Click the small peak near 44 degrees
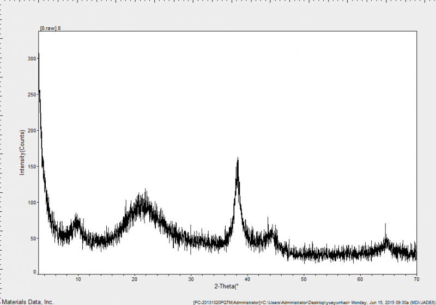Image resolution: width=436 pixels, height=305 pixels. (270, 233)
